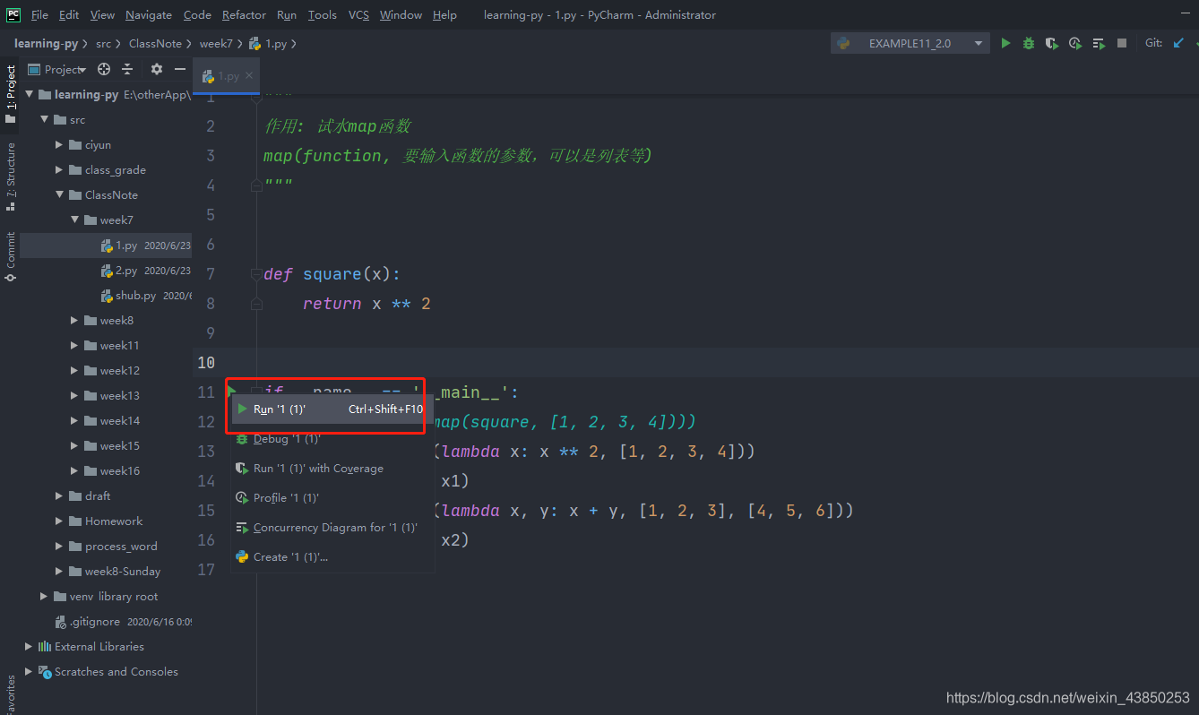This screenshot has height=715, width=1199.
Task: Toggle the fold marker on line 8
Action: (256, 304)
